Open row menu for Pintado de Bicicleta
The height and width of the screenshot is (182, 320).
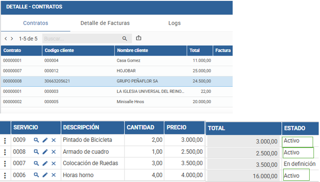pos(5,141)
